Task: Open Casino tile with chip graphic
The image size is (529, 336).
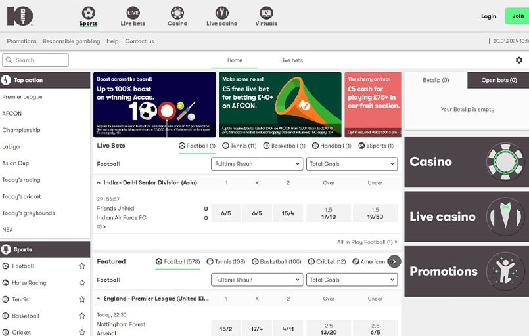Action: point(467,161)
